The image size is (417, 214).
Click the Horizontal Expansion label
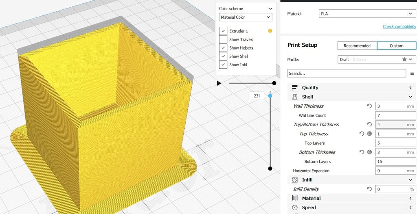click(x=311, y=171)
